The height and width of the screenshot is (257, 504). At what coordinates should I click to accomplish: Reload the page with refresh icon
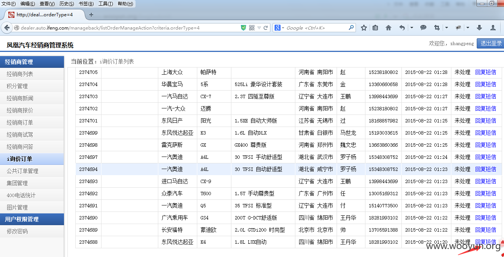pyautogui.click(x=266, y=28)
